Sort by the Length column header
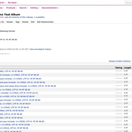132x132 pixels. pyautogui.click(x=127, y=68)
